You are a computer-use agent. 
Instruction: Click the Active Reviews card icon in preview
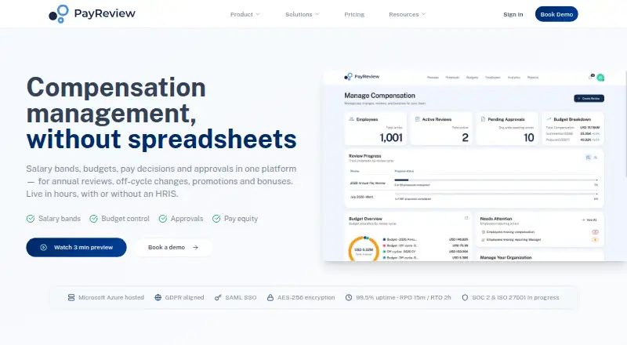(418, 119)
